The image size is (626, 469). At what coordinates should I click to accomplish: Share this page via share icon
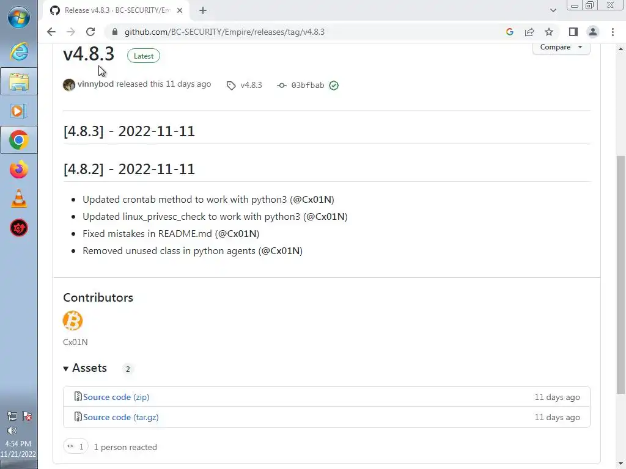(x=529, y=32)
